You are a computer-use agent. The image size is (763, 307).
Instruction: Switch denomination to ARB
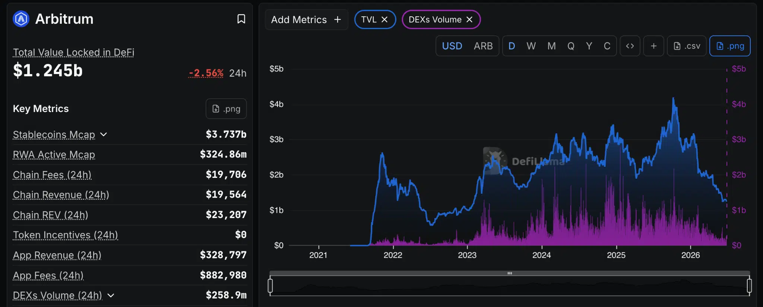tap(483, 46)
